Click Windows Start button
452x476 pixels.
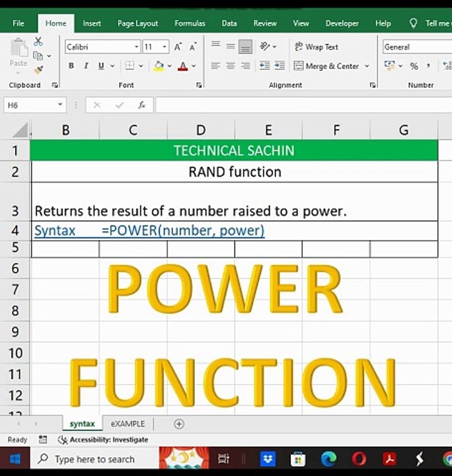tap(15, 459)
